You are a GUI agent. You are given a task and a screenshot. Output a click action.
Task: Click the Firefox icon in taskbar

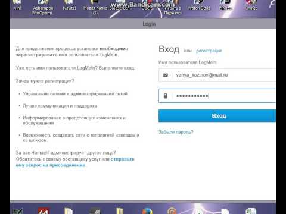(x=147, y=211)
